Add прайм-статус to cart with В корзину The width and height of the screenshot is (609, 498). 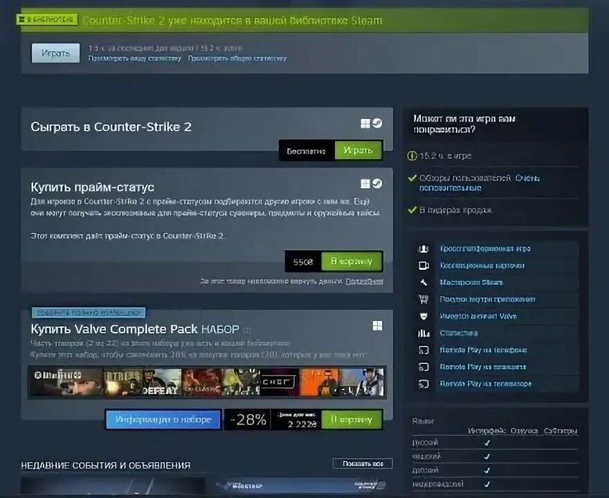tap(352, 261)
